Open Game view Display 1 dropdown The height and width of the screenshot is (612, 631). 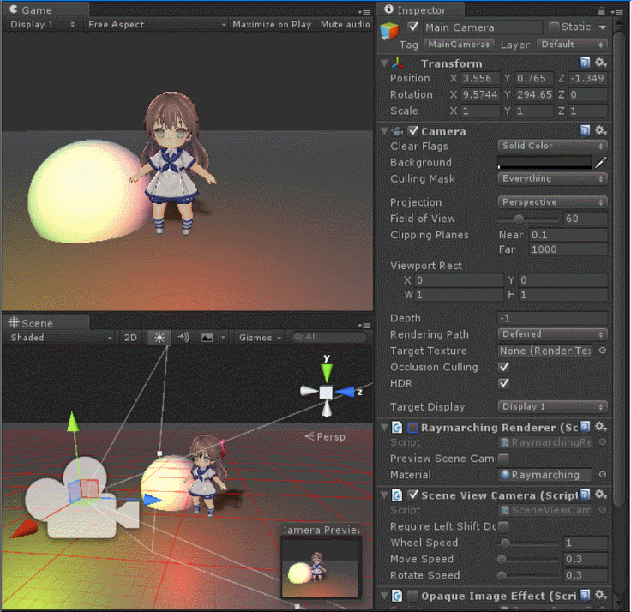click(x=43, y=25)
